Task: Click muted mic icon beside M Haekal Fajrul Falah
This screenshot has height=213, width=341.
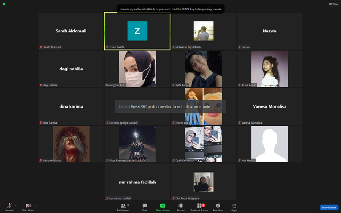Action: pos(173,47)
